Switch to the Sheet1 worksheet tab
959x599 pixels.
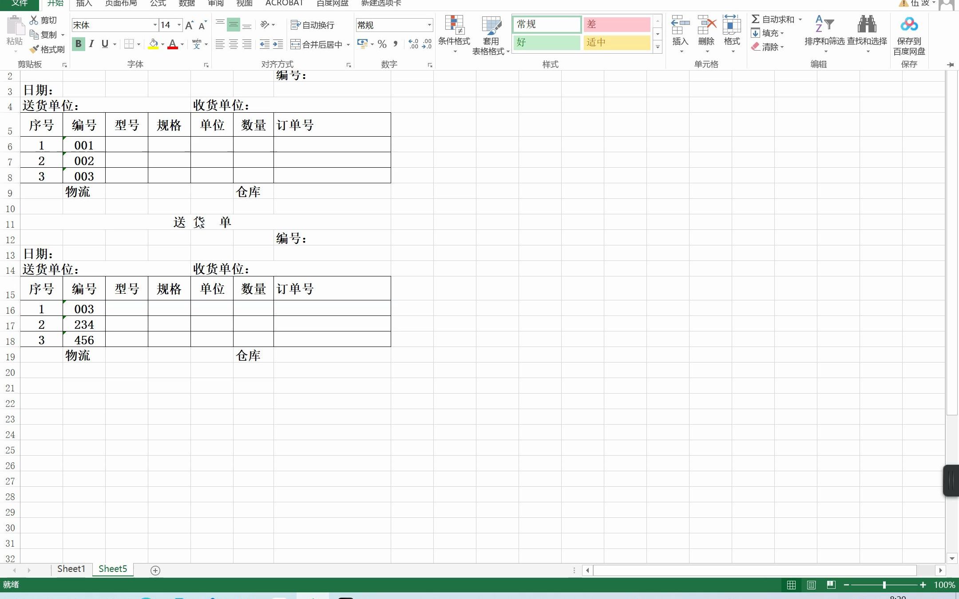(x=71, y=569)
